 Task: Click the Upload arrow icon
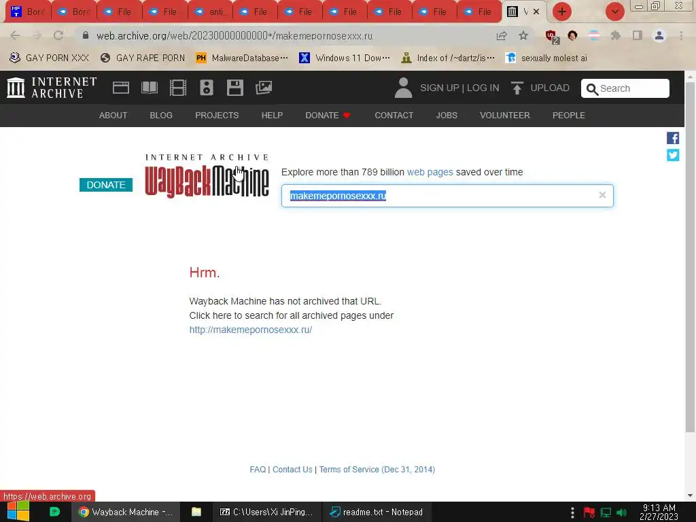tap(517, 88)
